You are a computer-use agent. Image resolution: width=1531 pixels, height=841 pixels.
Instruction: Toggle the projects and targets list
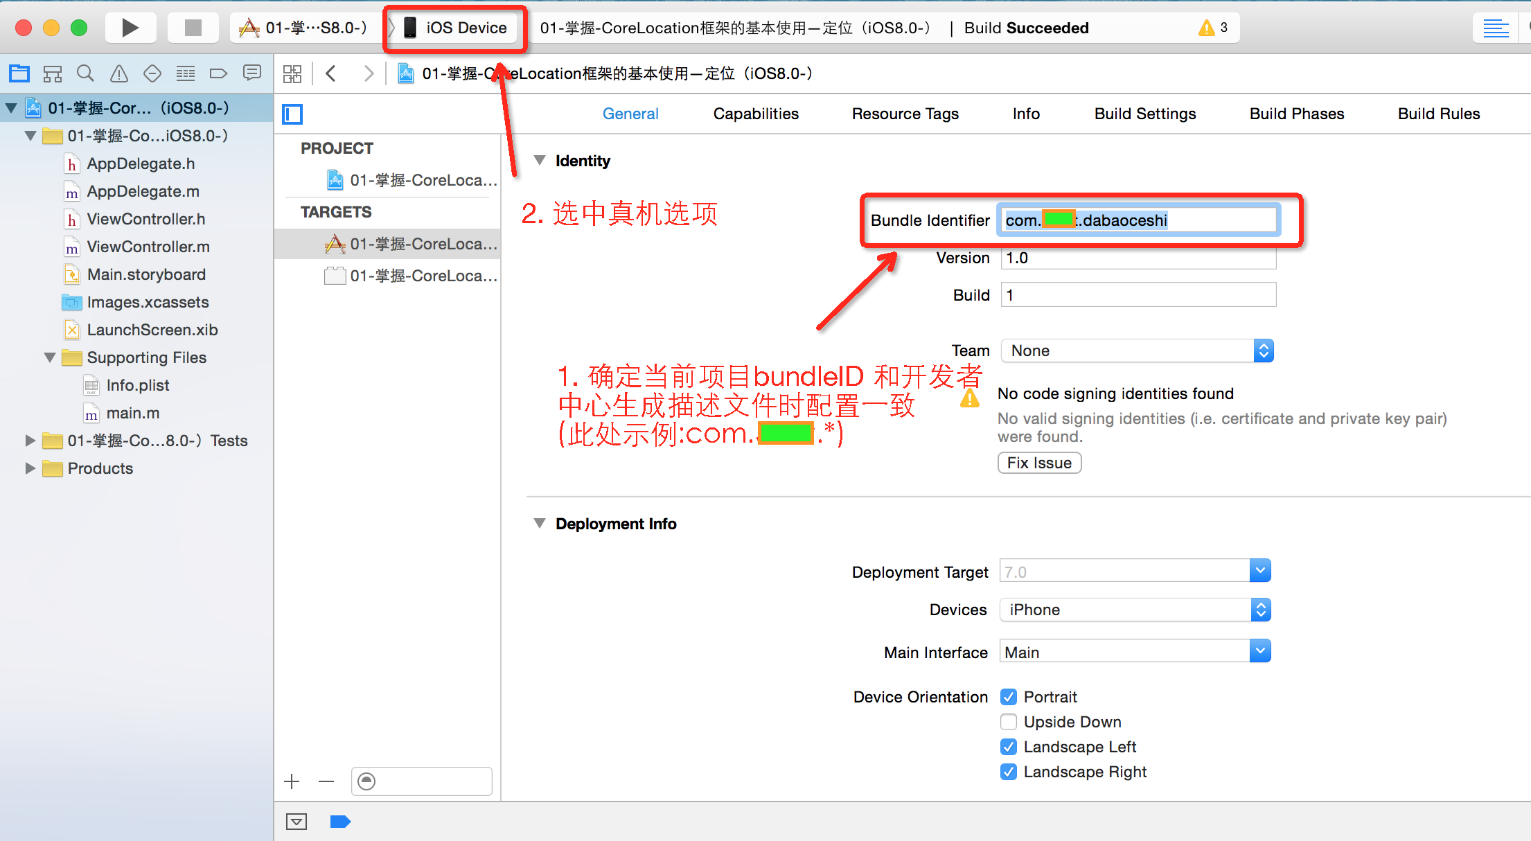click(292, 114)
